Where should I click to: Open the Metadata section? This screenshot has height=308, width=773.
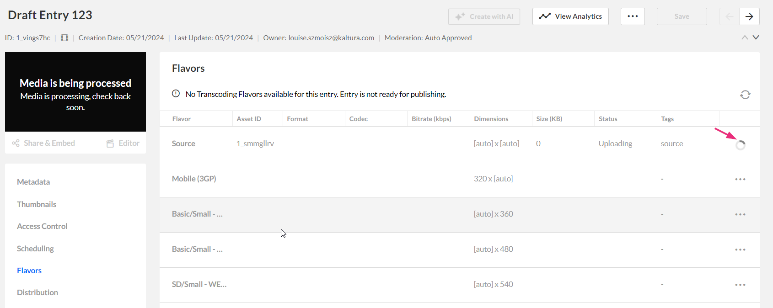pyautogui.click(x=33, y=182)
